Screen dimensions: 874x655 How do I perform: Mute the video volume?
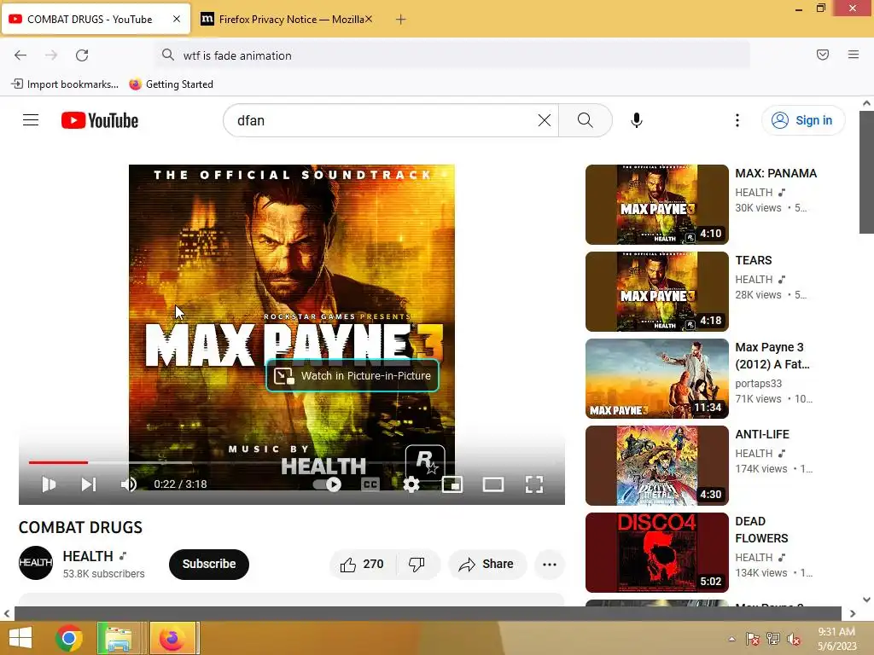point(128,484)
